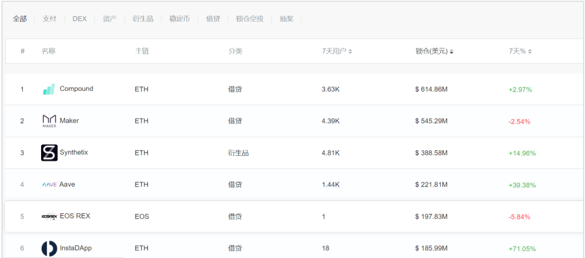Click the Compound logo icon
Image resolution: width=585 pixels, height=258 pixels.
click(x=49, y=89)
